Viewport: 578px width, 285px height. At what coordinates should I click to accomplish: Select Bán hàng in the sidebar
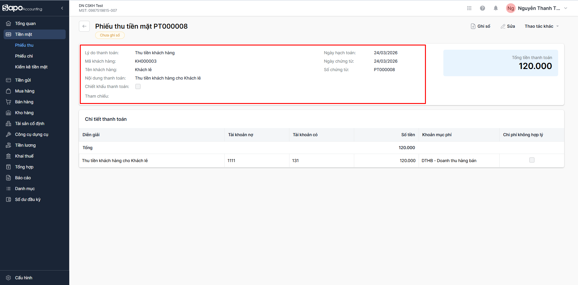click(x=24, y=102)
